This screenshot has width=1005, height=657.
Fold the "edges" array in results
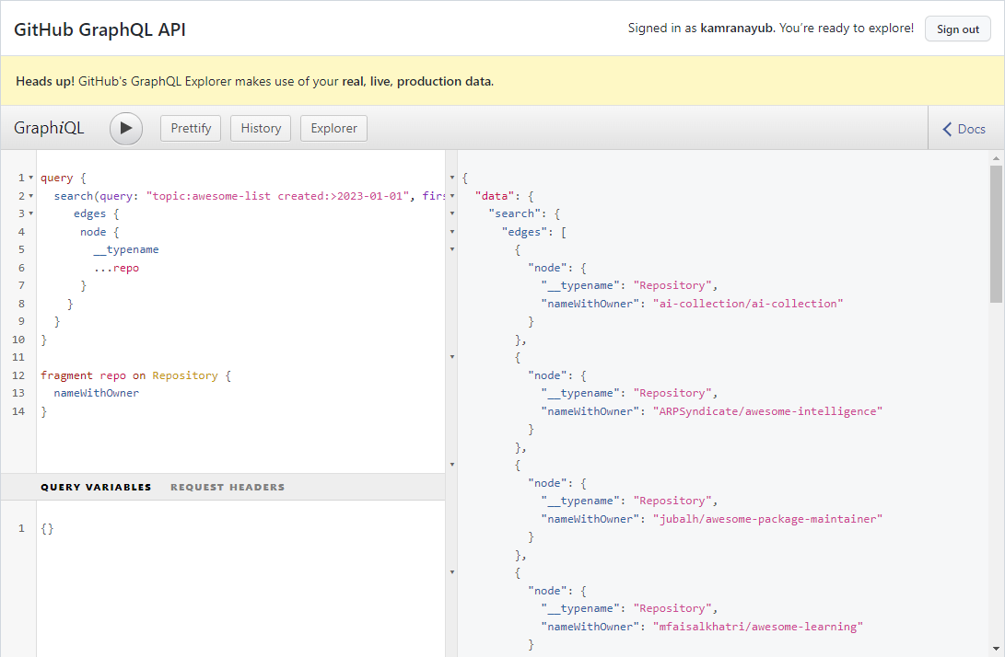coord(452,232)
